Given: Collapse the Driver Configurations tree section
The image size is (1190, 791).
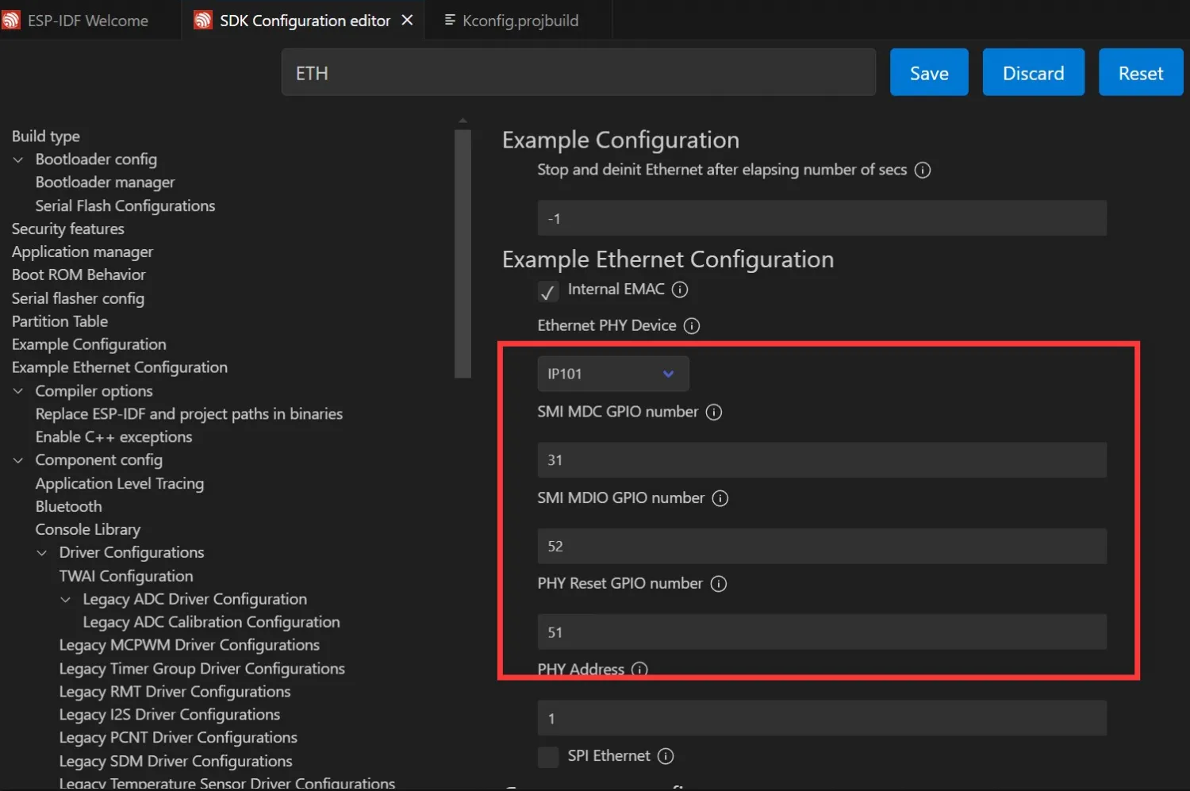Looking at the screenshot, I should (41, 552).
